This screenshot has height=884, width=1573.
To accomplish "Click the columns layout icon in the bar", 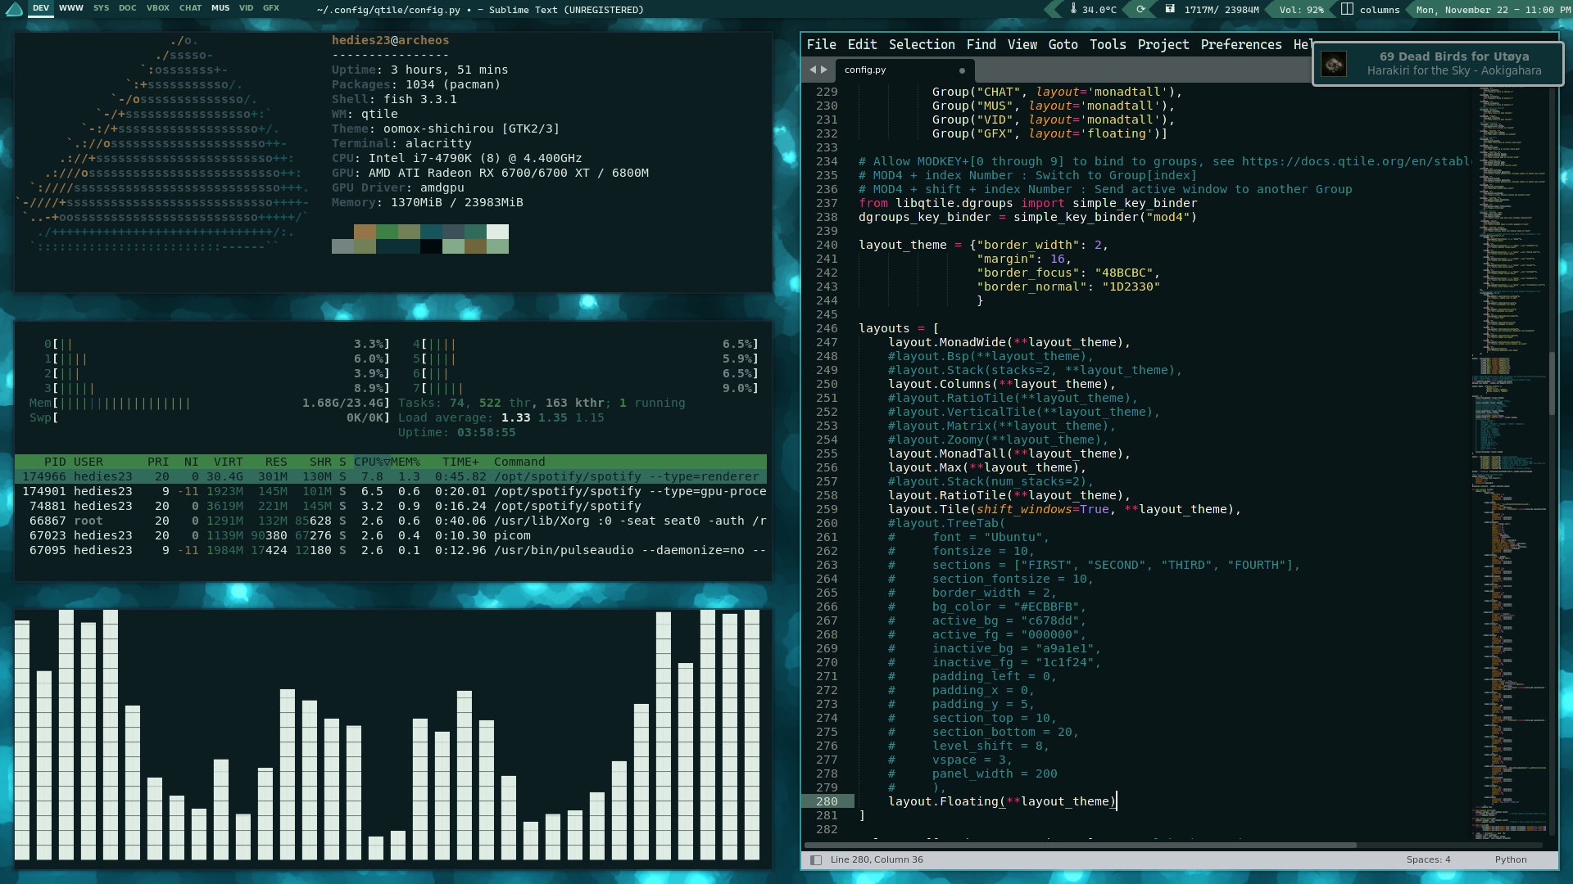I will pyautogui.click(x=1347, y=9).
